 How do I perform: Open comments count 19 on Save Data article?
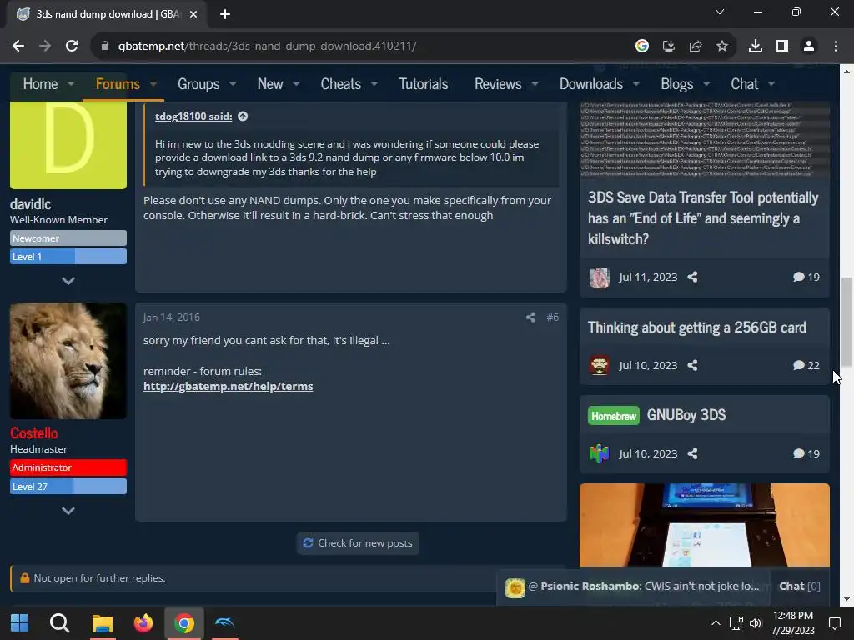(806, 277)
